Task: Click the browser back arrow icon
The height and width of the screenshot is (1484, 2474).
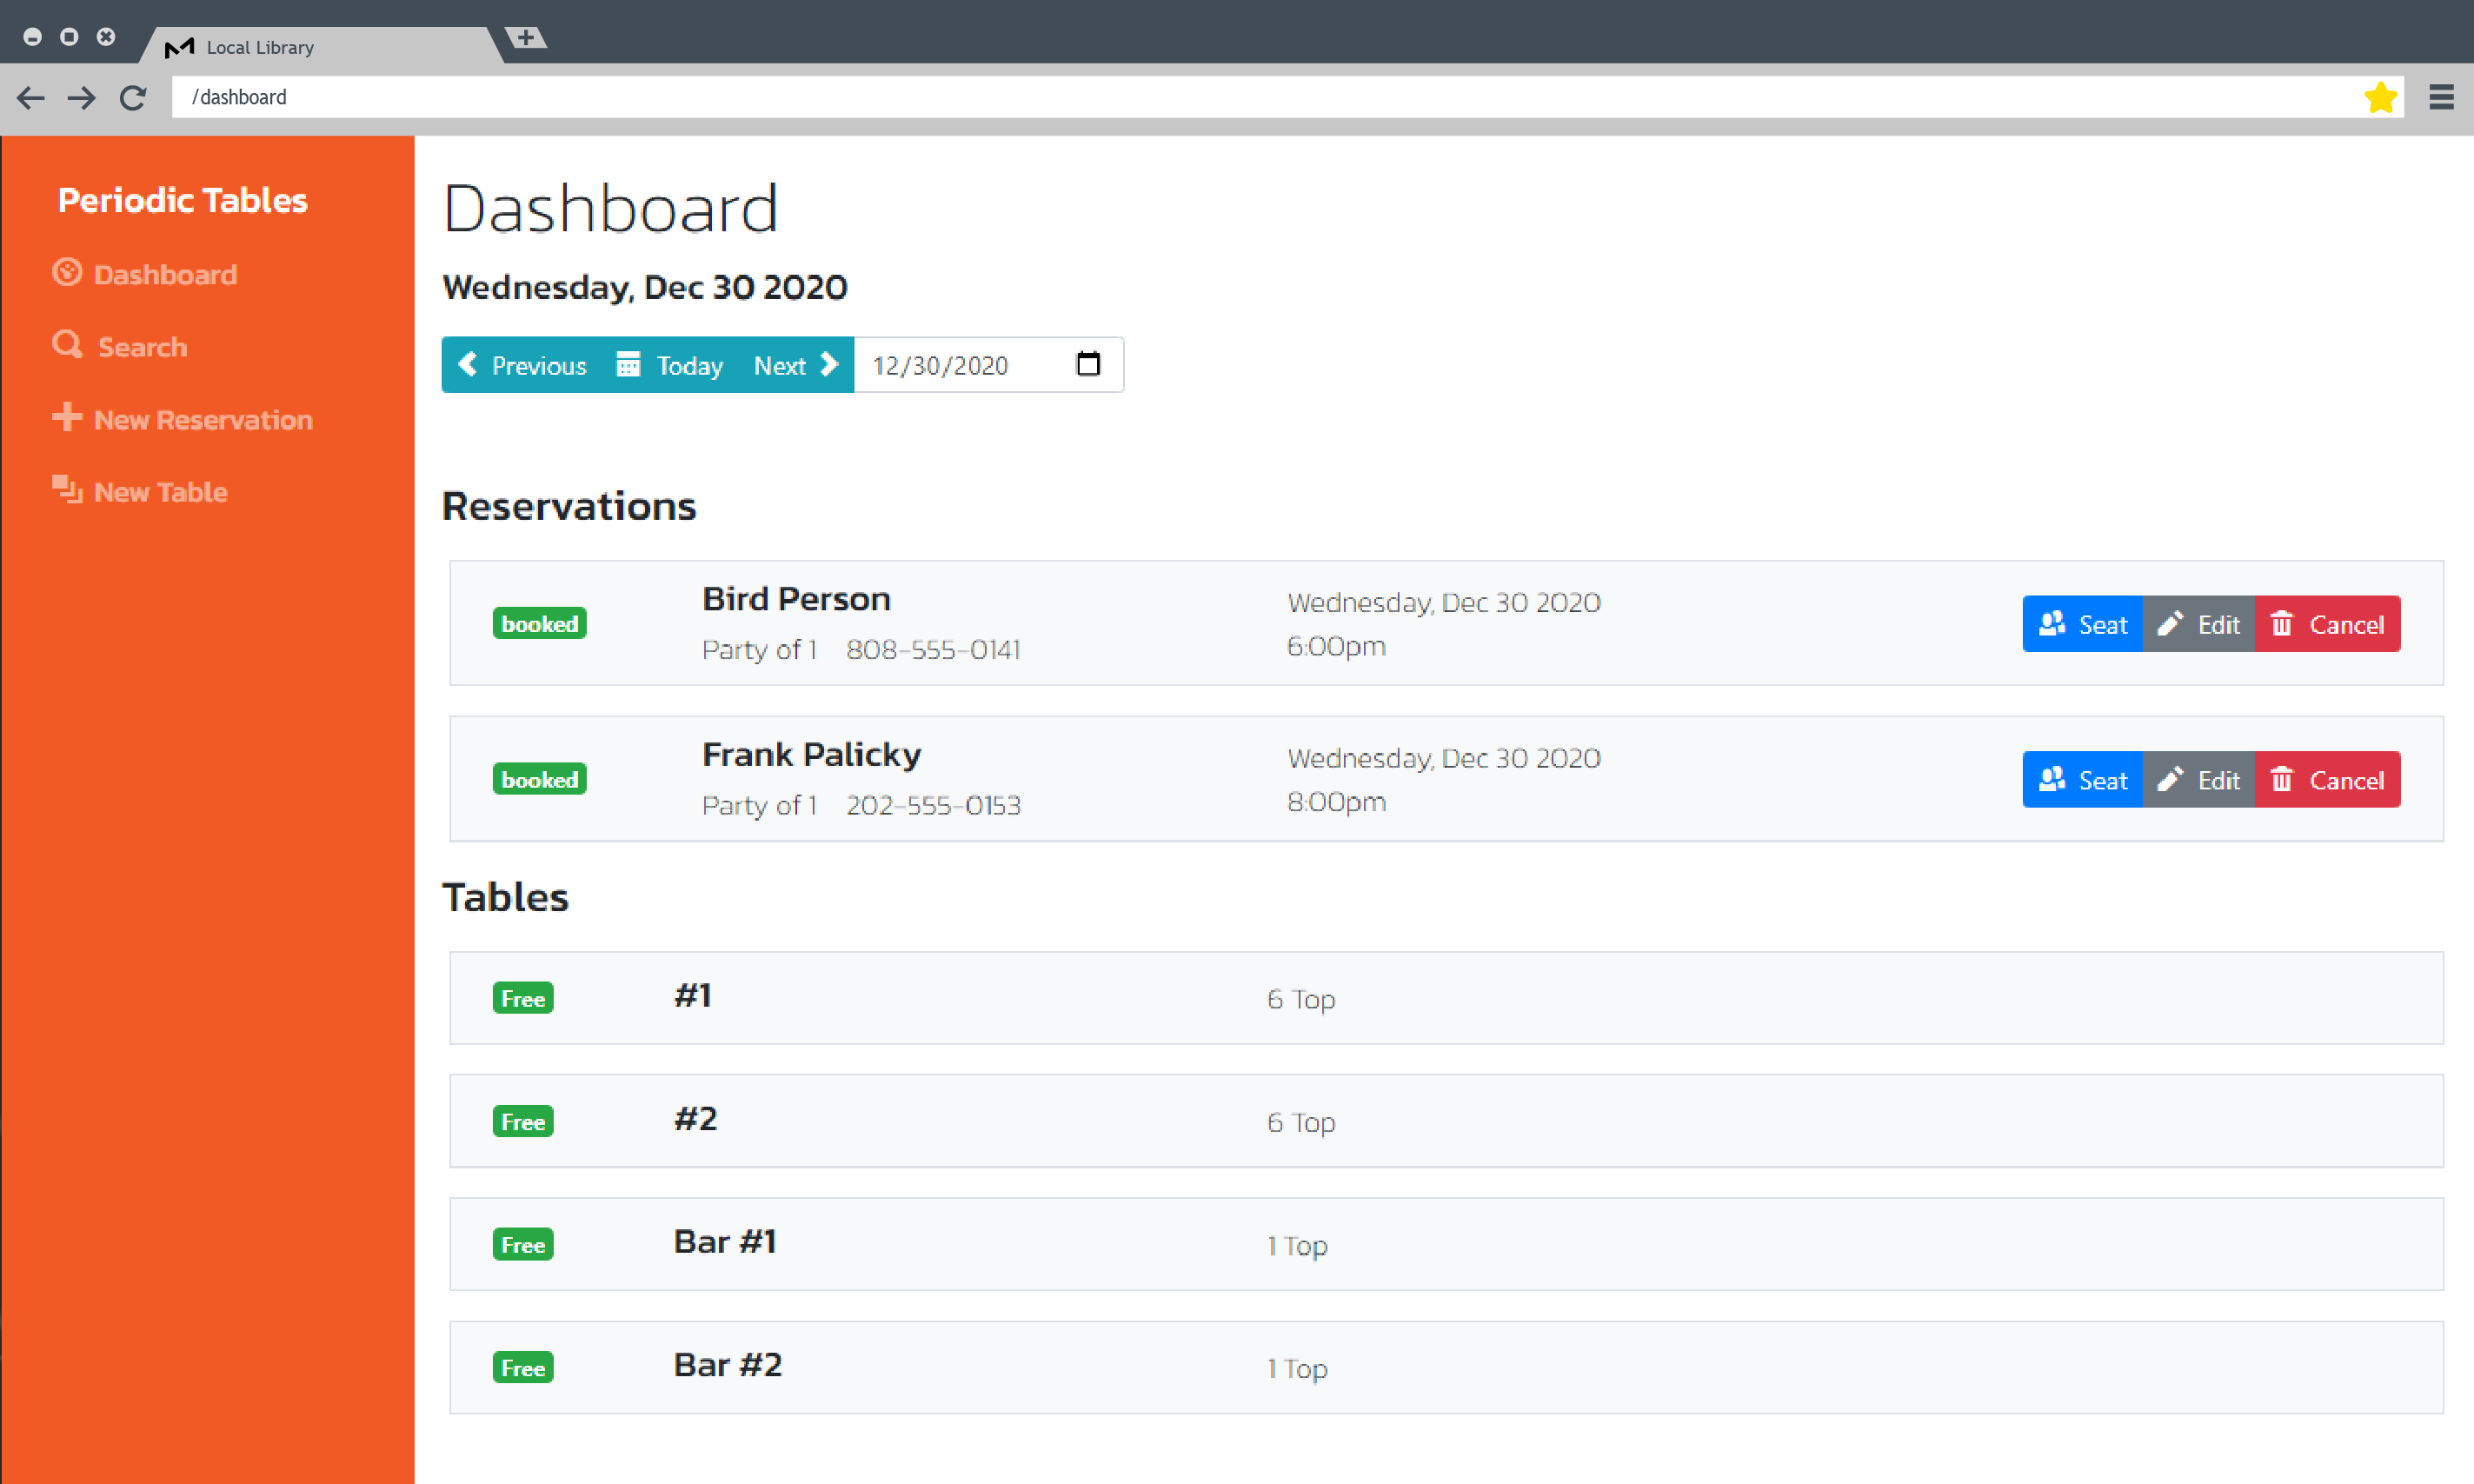Action: (x=31, y=97)
